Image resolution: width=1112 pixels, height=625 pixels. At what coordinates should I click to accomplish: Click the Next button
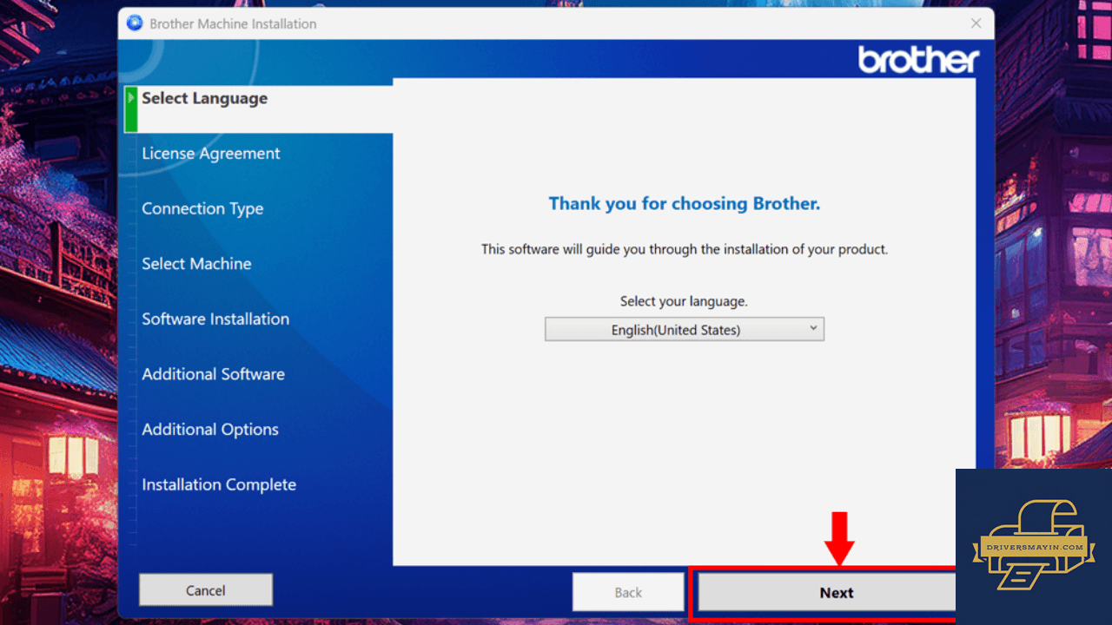[x=827, y=593]
